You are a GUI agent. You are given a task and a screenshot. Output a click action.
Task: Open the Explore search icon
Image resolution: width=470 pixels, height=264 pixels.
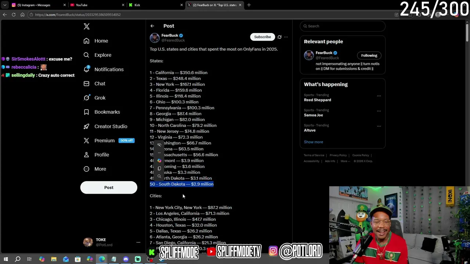86,55
